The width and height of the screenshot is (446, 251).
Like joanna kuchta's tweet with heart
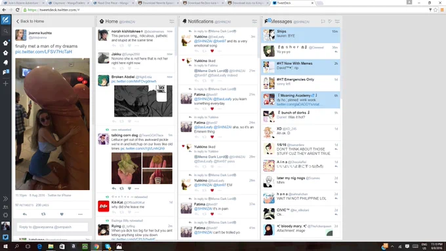click(x=62, y=214)
